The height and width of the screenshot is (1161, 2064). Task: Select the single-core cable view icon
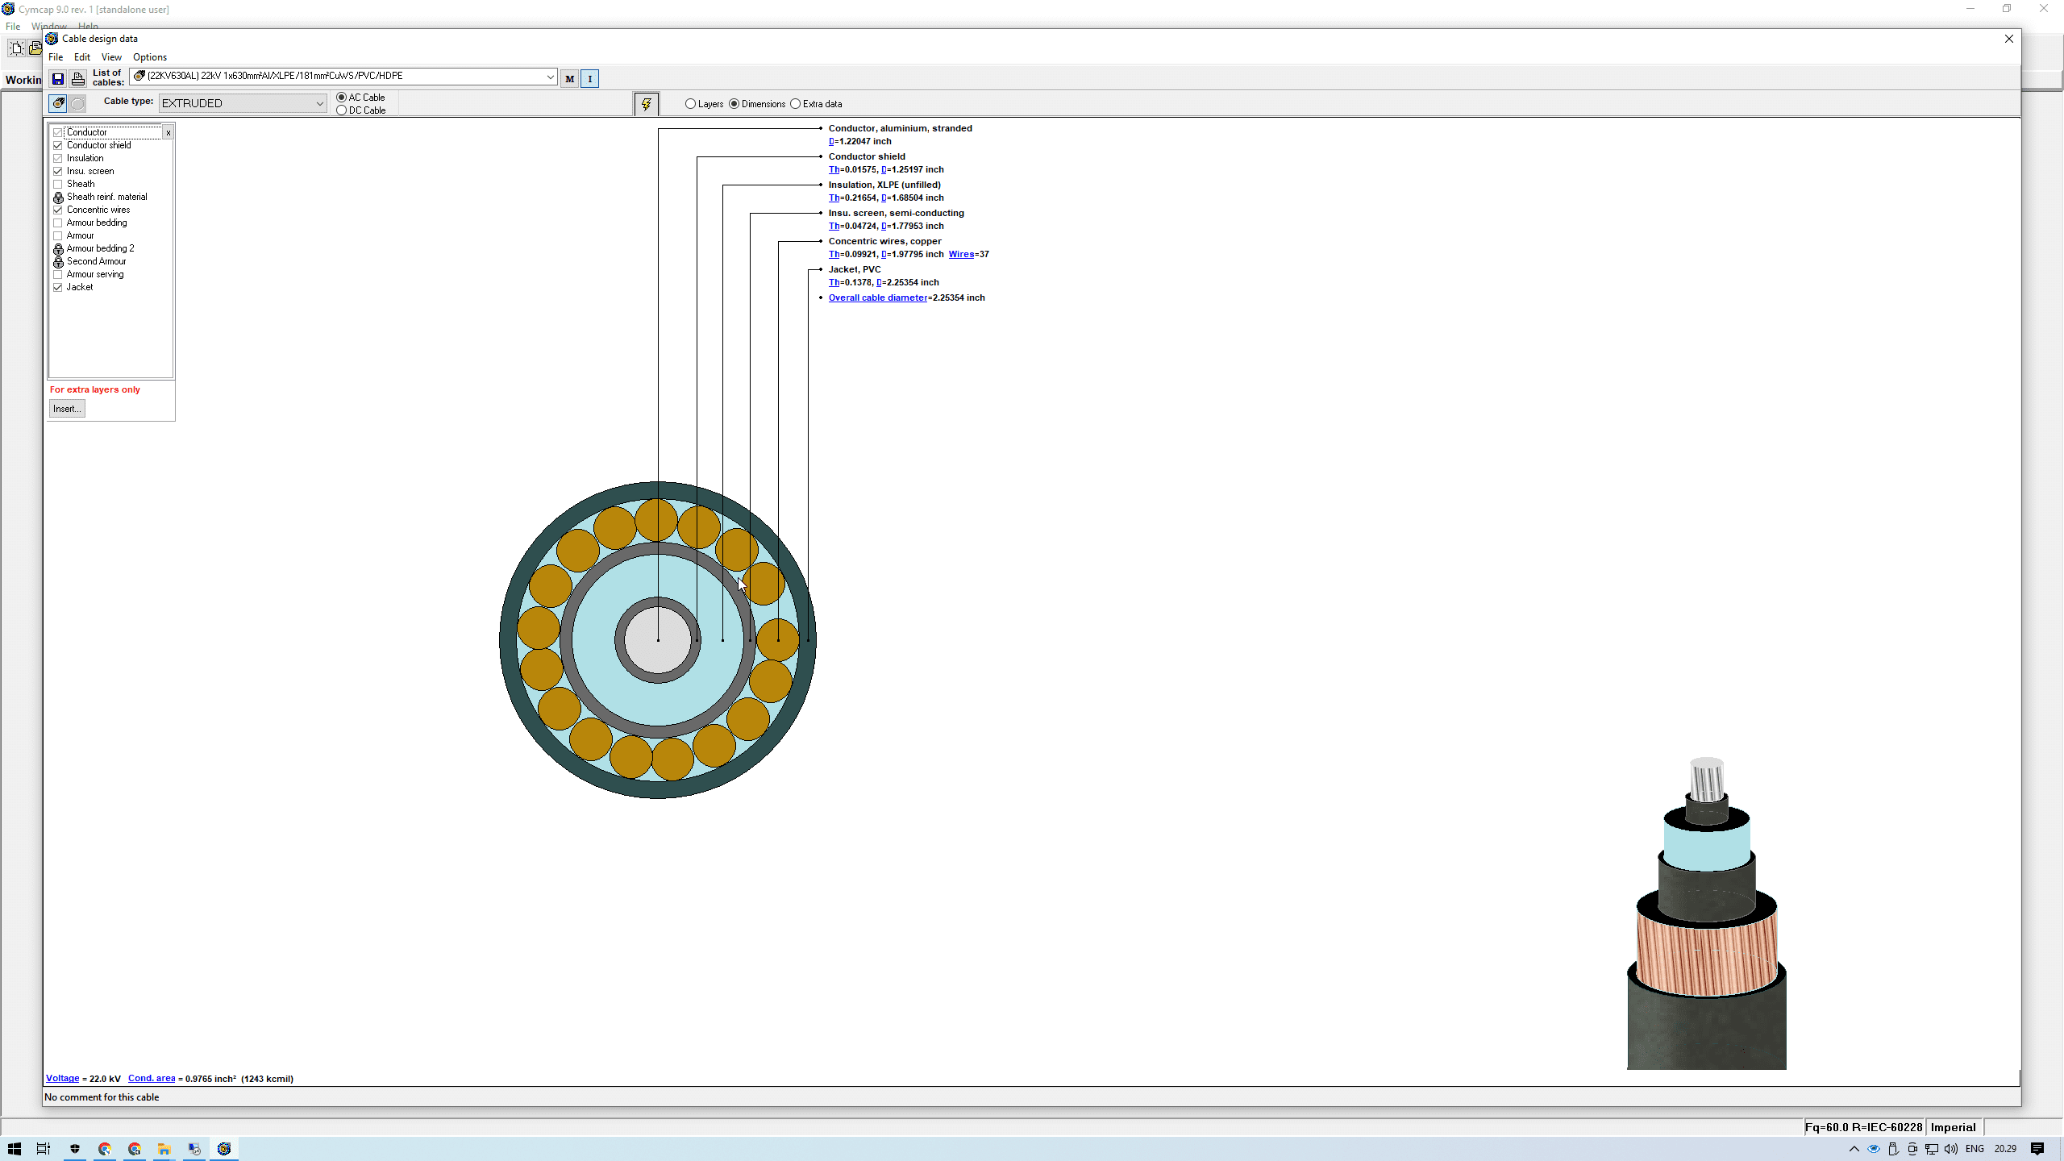(x=58, y=103)
